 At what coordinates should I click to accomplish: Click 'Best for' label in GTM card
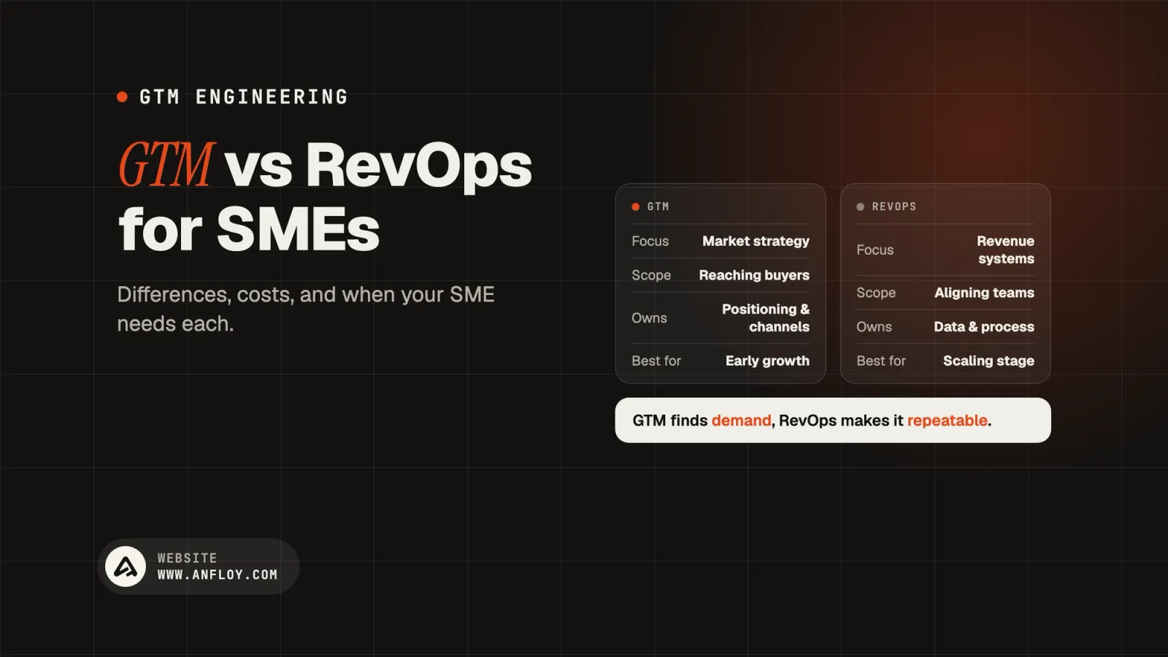coord(656,361)
